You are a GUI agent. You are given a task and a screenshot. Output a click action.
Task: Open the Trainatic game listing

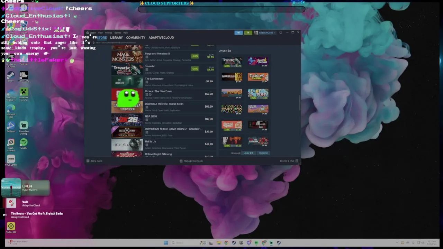(163, 69)
